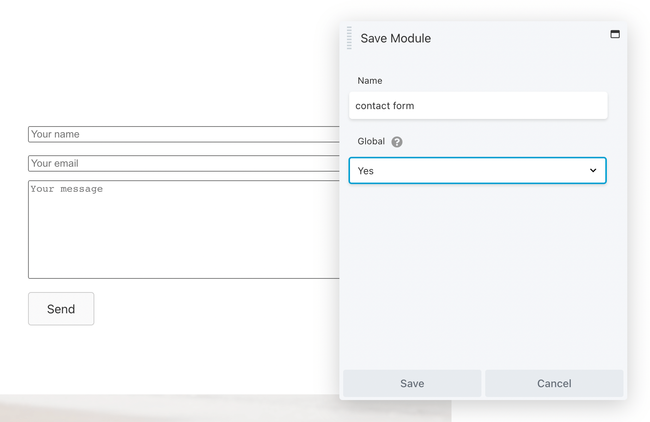The image size is (650, 422).
Task: Click the Name field label
Action: pos(370,81)
